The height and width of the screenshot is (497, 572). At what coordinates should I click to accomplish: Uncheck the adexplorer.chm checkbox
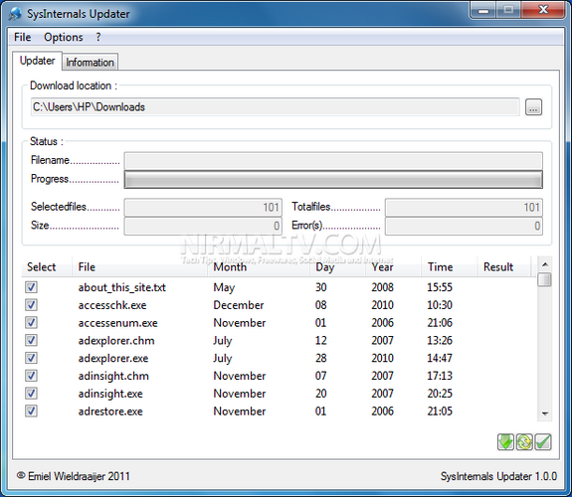31,340
